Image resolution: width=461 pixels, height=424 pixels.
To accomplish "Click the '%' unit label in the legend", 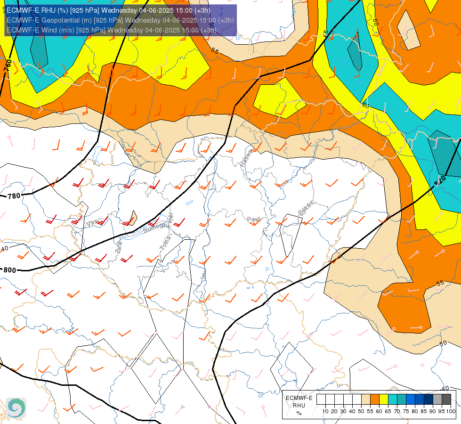I will [299, 413].
